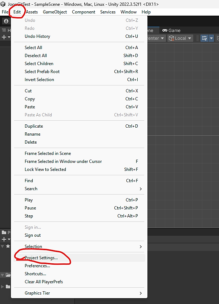The image size is (219, 304).
Task: Click Clear All PlayerPrefs
Action: pos(44,282)
